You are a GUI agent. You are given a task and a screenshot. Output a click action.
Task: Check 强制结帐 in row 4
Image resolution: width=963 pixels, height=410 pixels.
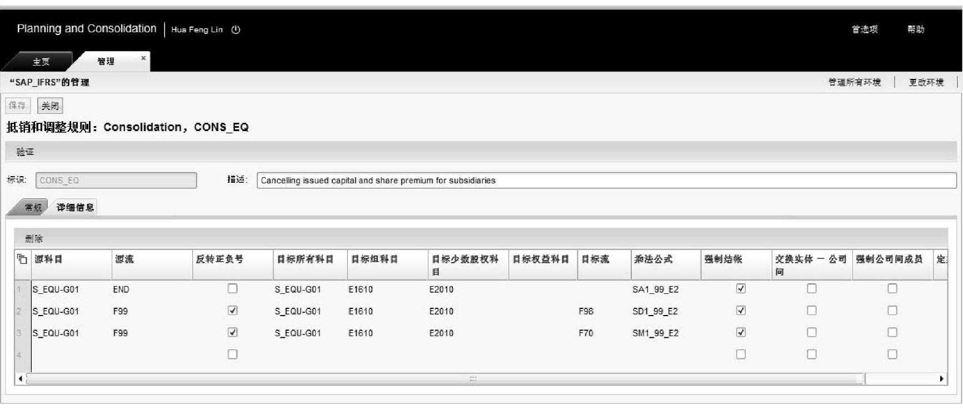point(741,354)
